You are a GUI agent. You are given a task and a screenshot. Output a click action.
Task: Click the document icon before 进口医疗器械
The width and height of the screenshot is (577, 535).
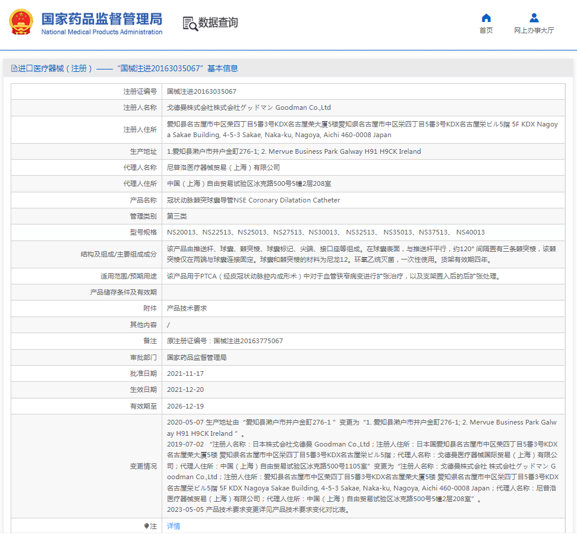tap(14, 69)
